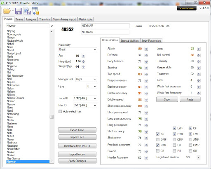Select Nesta in the player list
Viewport: 211px width, 169px height.
tap(10, 120)
